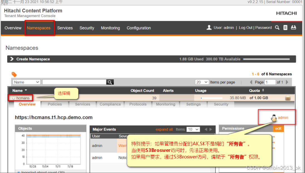Click the Page number field
This screenshot has width=305, height=173.
270,82
